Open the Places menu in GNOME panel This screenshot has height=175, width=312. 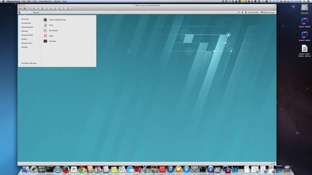[x=36, y=13]
